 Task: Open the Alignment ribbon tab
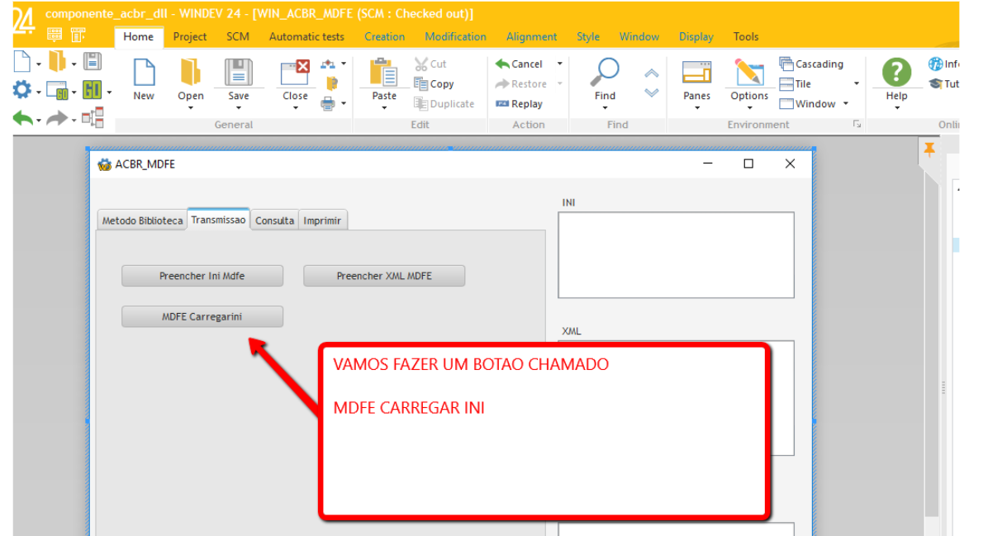click(531, 36)
